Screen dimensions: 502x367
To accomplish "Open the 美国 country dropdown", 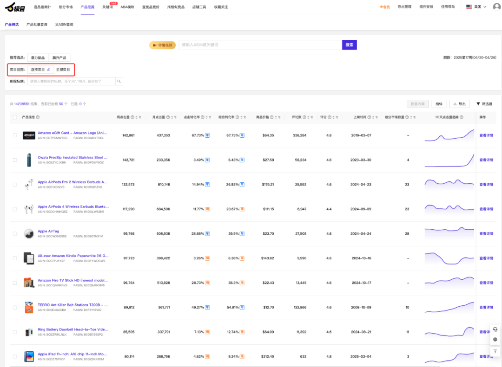I will (x=476, y=6).
